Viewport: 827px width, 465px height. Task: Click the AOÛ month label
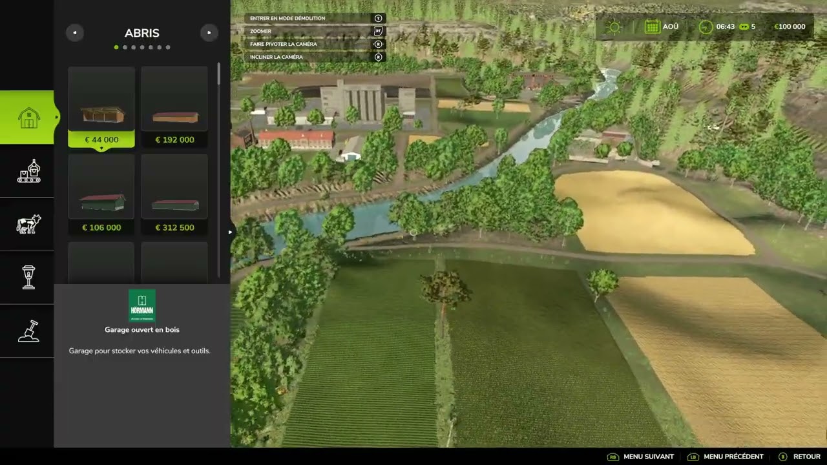pyautogui.click(x=671, y=27)
